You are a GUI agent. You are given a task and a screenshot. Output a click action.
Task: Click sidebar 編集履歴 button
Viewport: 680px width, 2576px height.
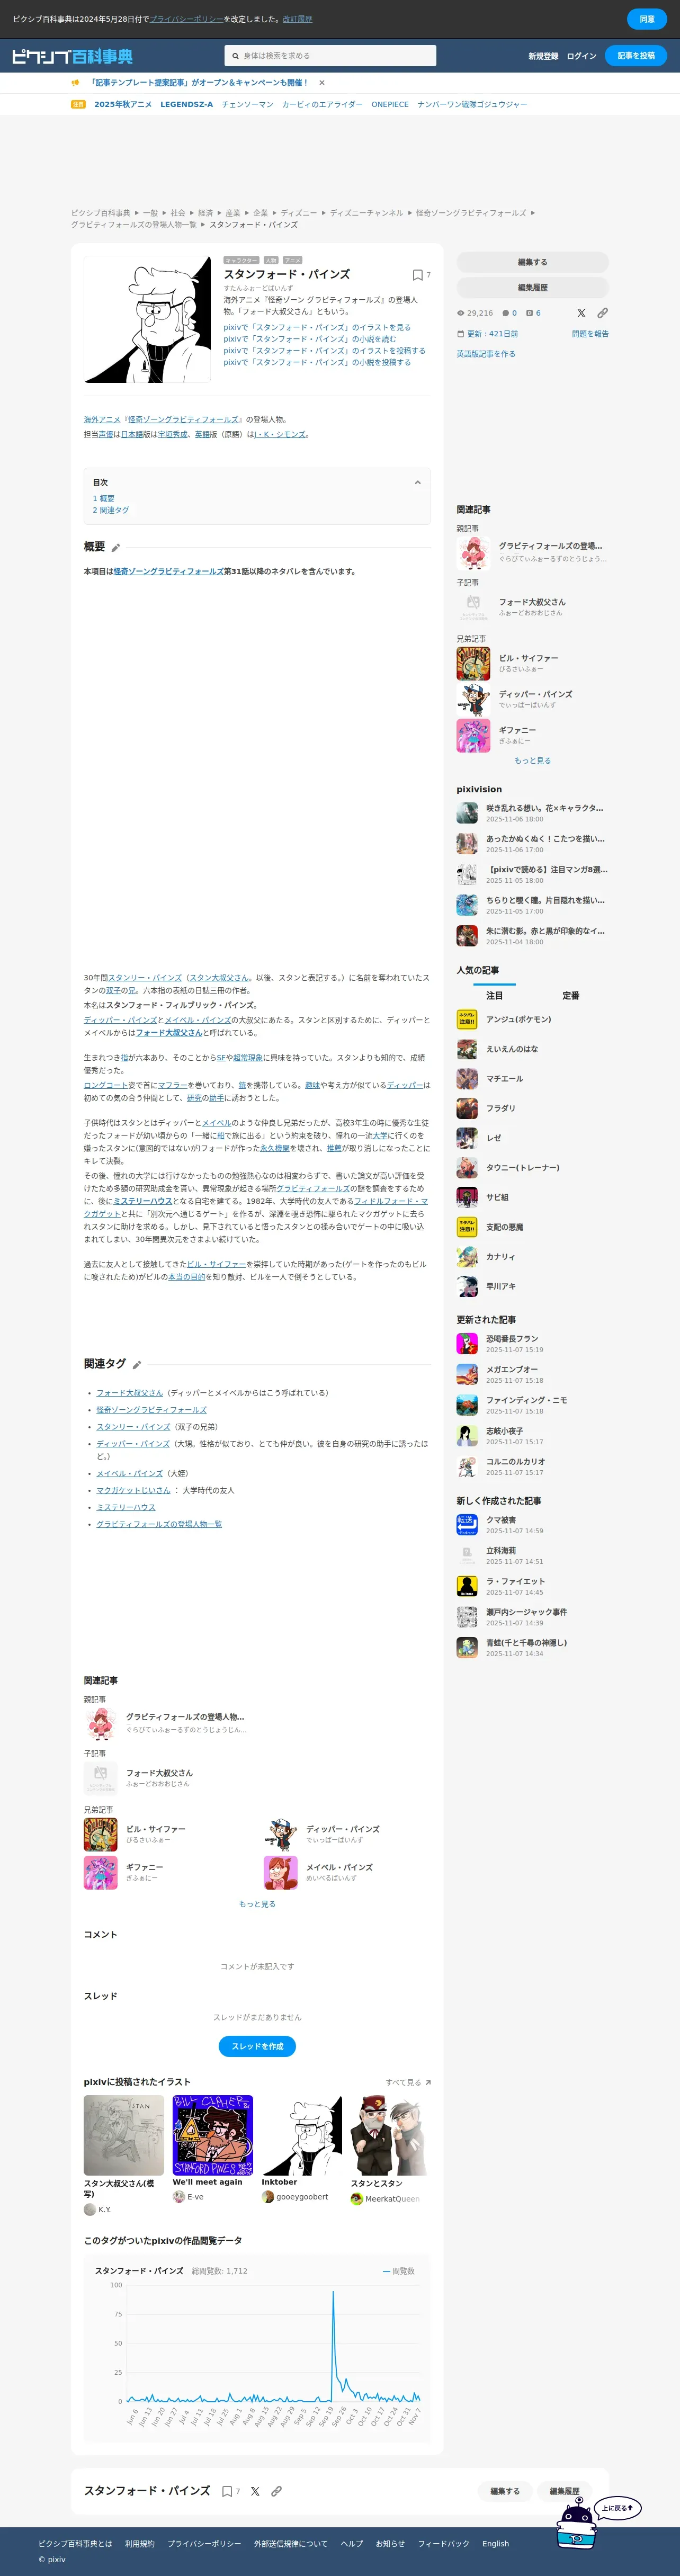pyautogui.click(x=532, y=288)
